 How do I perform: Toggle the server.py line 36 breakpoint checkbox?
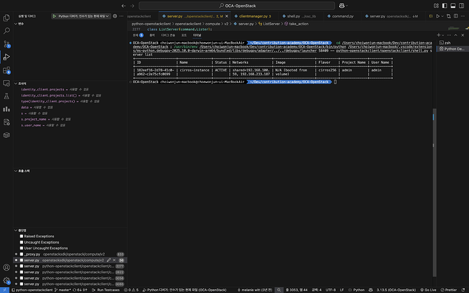tap(21, 260)
